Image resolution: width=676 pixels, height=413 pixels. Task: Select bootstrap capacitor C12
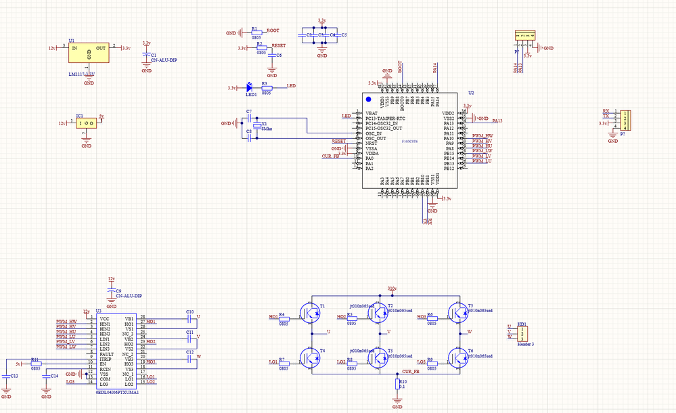point(189,359)
